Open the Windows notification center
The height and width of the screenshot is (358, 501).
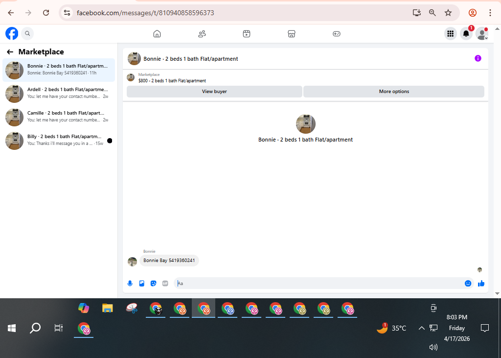click(485, 328)
